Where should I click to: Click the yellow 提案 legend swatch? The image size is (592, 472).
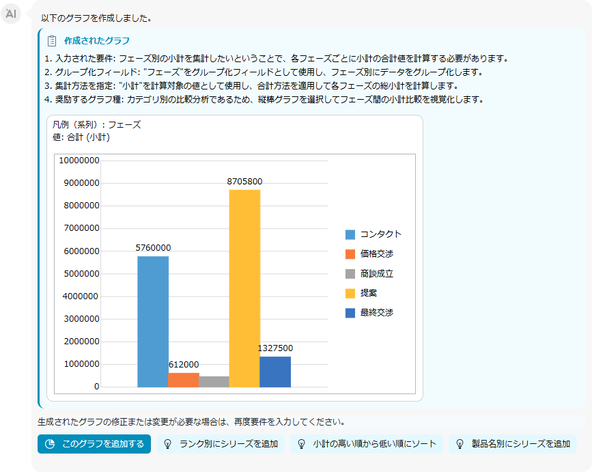pos(350,293)
